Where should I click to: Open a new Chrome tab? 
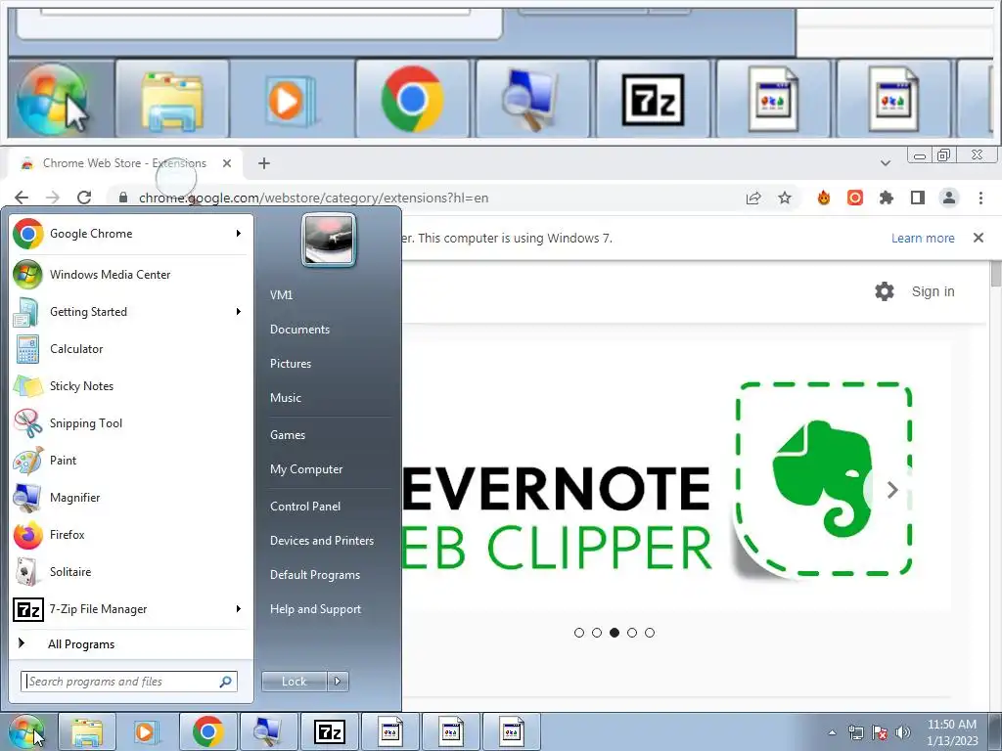[x=264, y=163]
